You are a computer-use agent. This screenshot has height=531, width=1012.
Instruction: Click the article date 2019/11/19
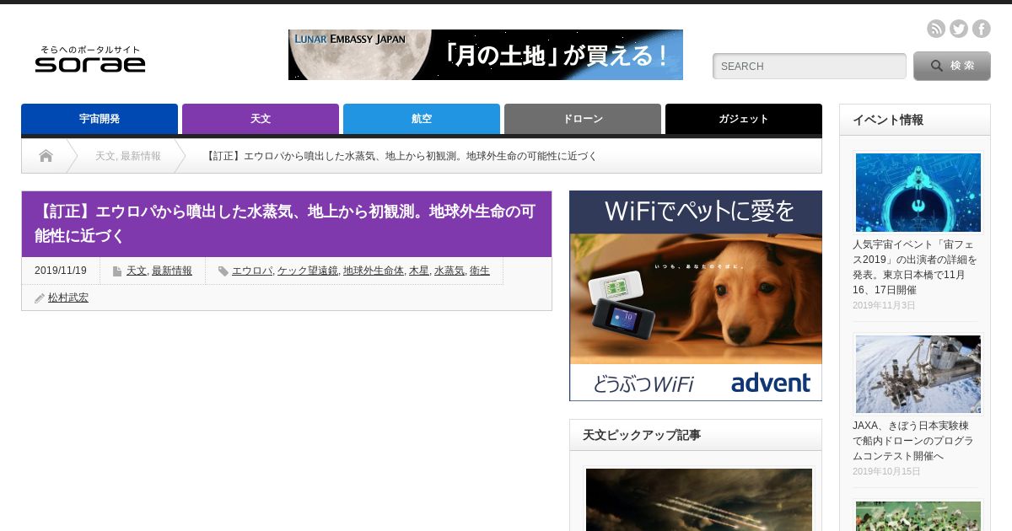(x=61, y=271)
